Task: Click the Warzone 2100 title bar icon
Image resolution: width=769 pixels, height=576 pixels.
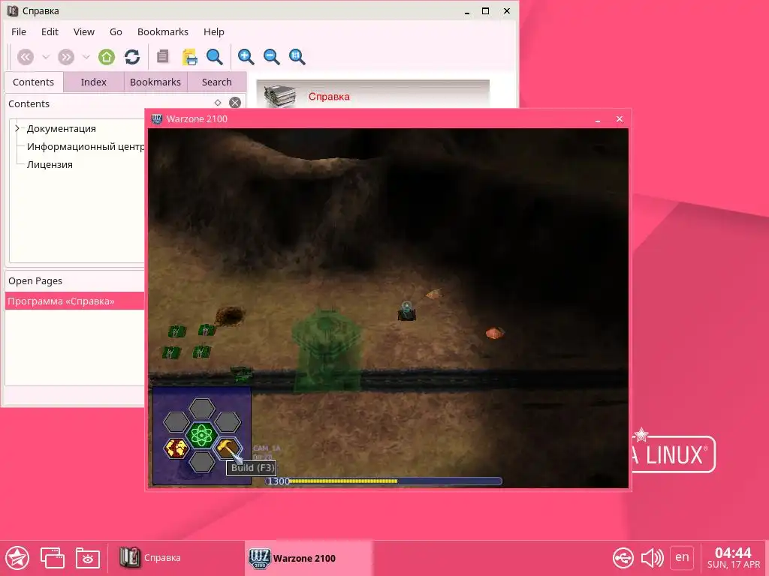Action: click(x=157, y=119)
